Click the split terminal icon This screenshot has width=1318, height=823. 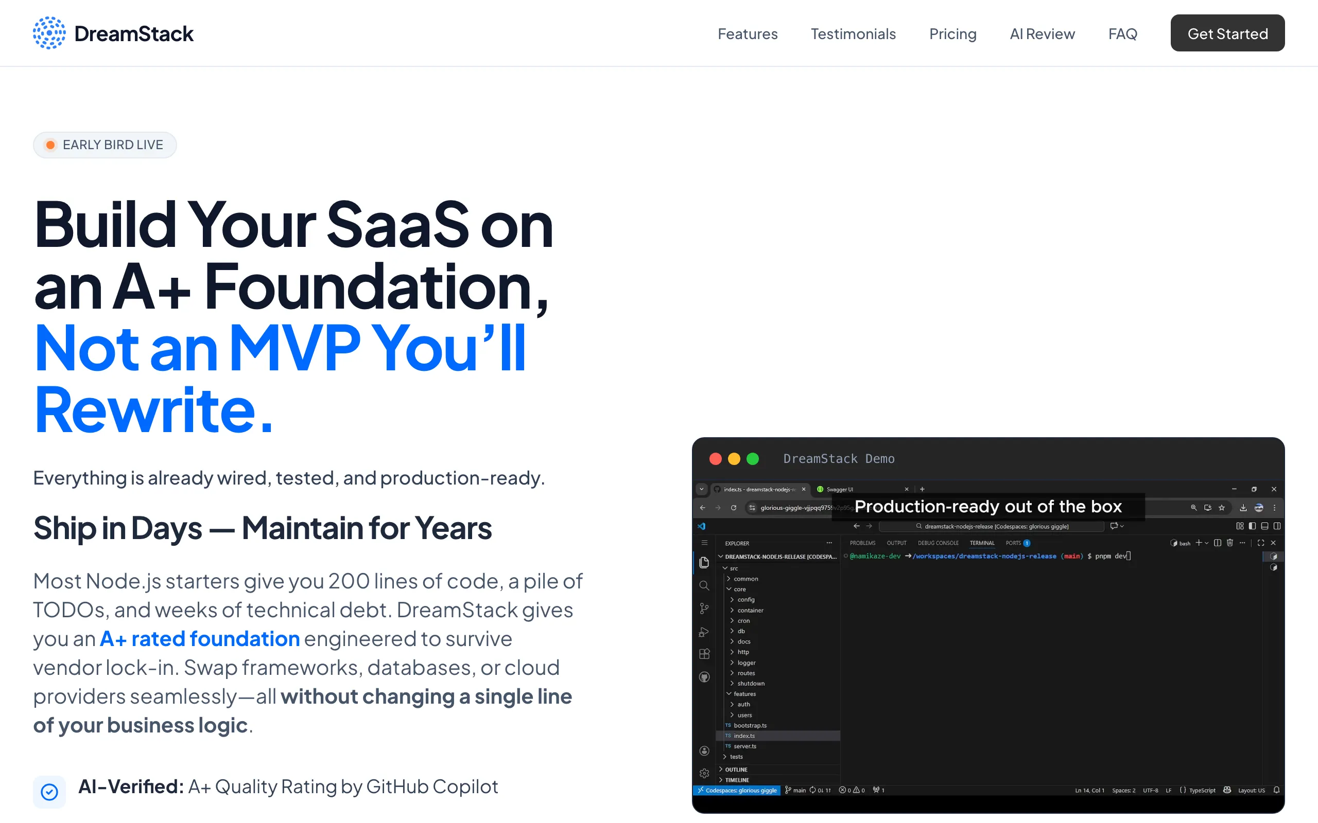pos(1217,543)
